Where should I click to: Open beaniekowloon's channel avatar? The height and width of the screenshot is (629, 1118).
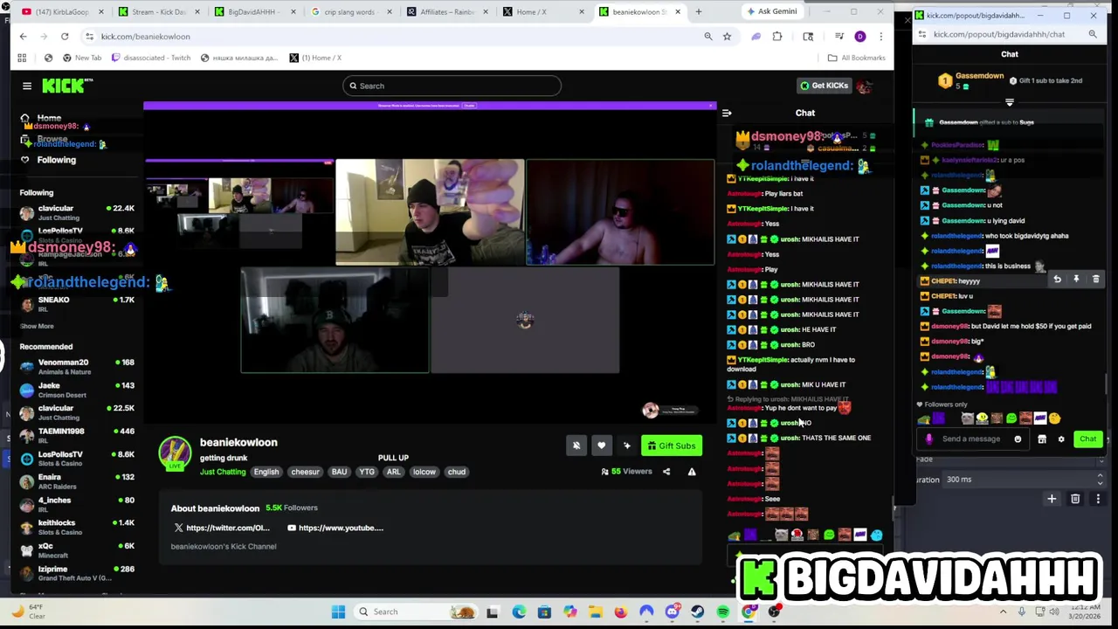(175, 453)
